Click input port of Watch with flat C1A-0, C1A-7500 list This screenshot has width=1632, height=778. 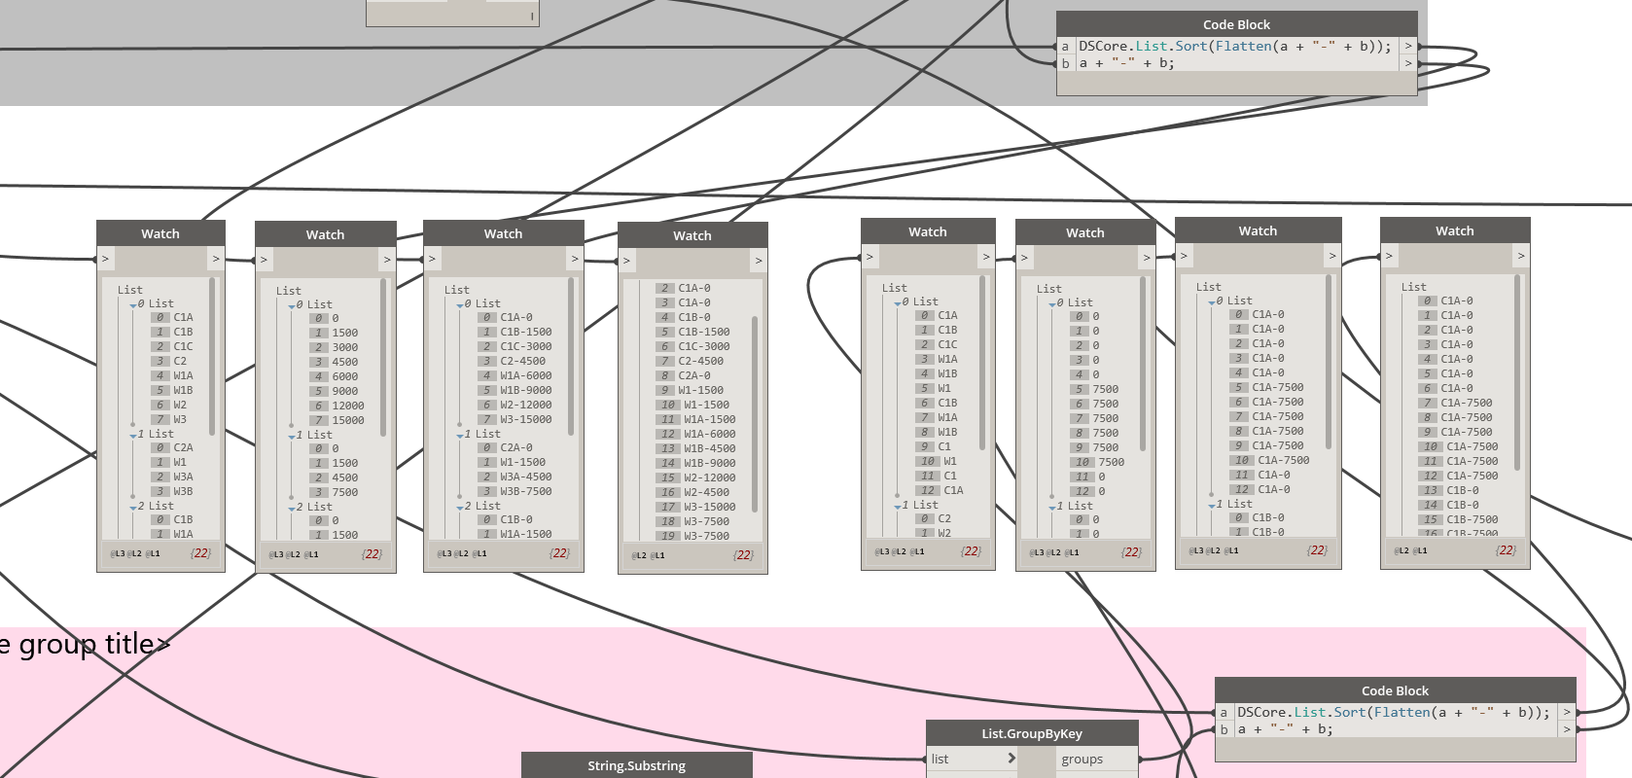[1389, 255]
